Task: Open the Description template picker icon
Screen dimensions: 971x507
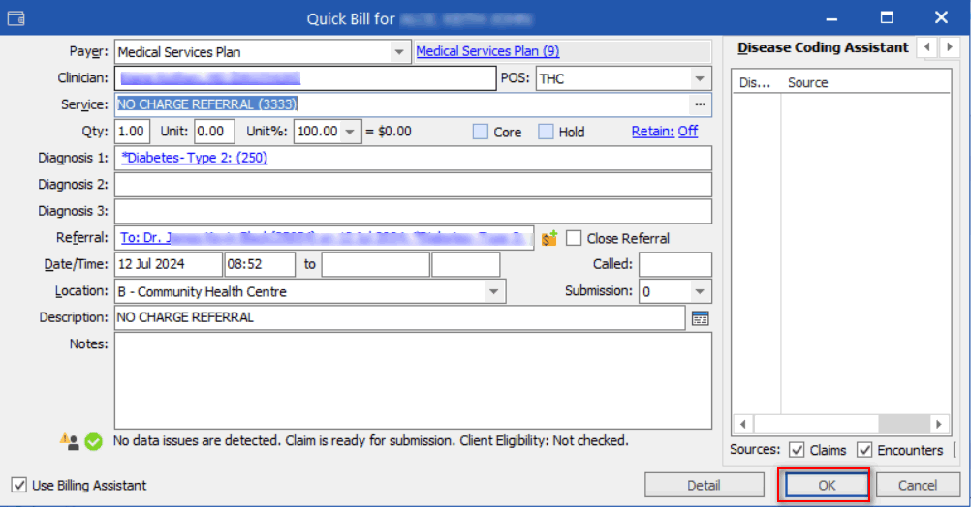Action: coord(701,317)
